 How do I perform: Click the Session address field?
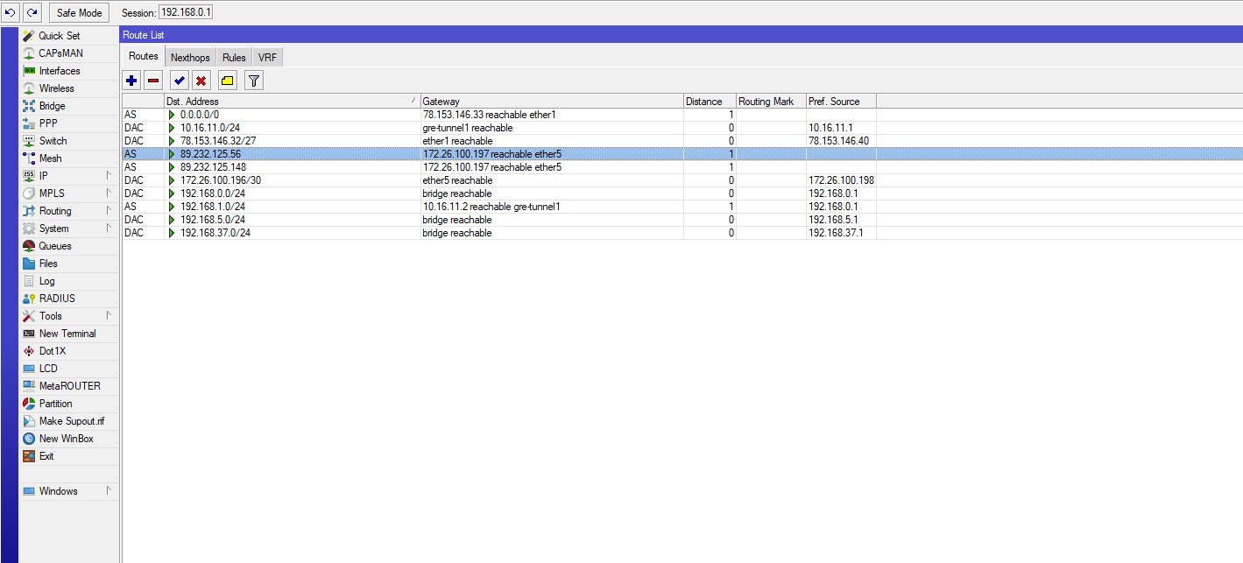[186, 12]
